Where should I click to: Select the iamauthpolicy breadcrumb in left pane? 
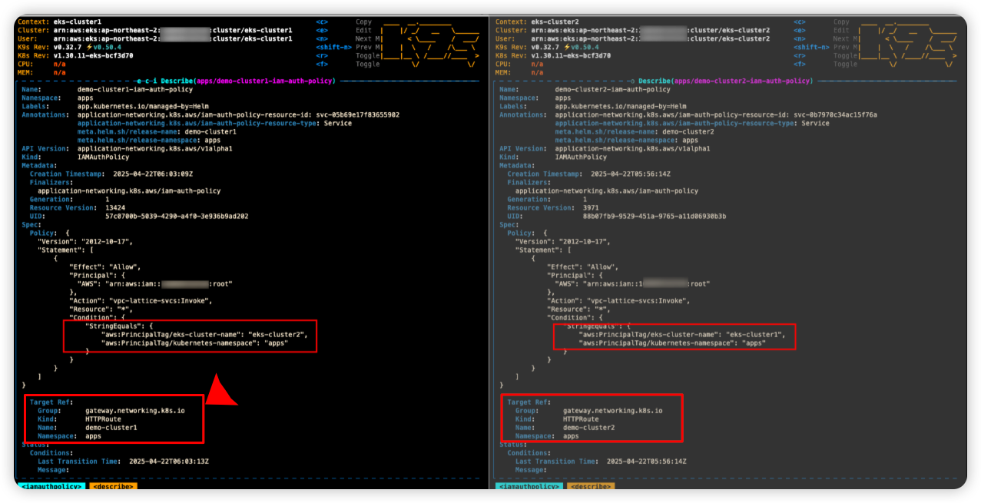tap(51, 486)
